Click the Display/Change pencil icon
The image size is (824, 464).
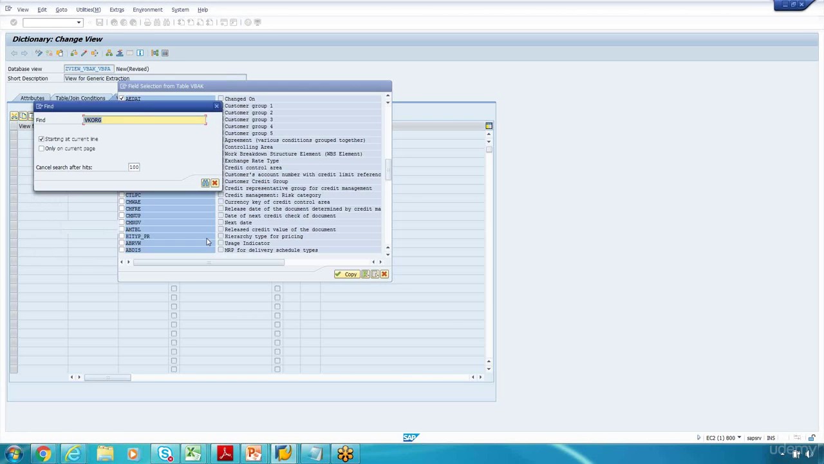click(x=39, y=53)
